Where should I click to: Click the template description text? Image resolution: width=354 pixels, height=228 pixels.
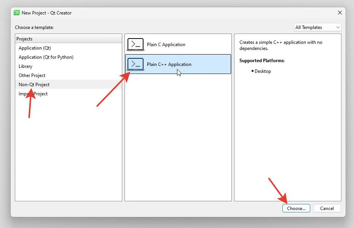coord(281,45)
